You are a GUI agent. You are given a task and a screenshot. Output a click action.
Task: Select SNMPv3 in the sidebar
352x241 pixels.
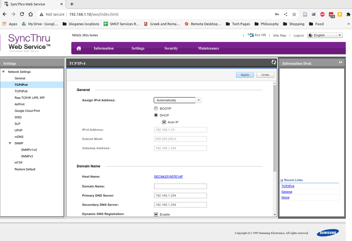[x=27, y=156]
